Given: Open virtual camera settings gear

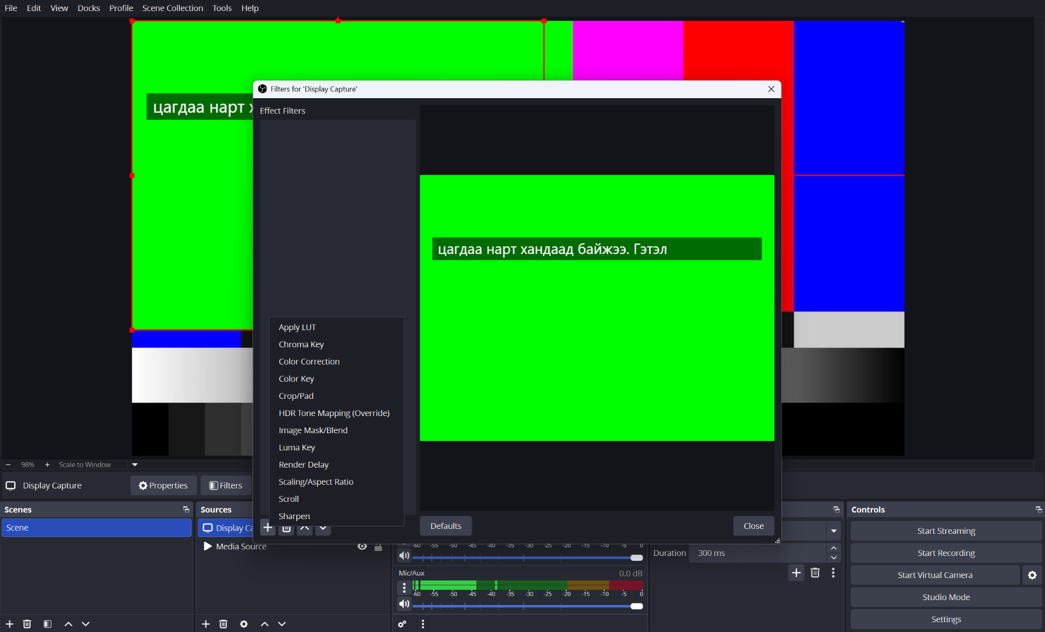Looking at the screenshot, I should [1032, 575].
